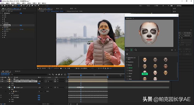Image resolution: width=194 pixels, height=105 pixels.
Task: Open parent dropdown for Fox 1 layer
Action: [61, 79]
